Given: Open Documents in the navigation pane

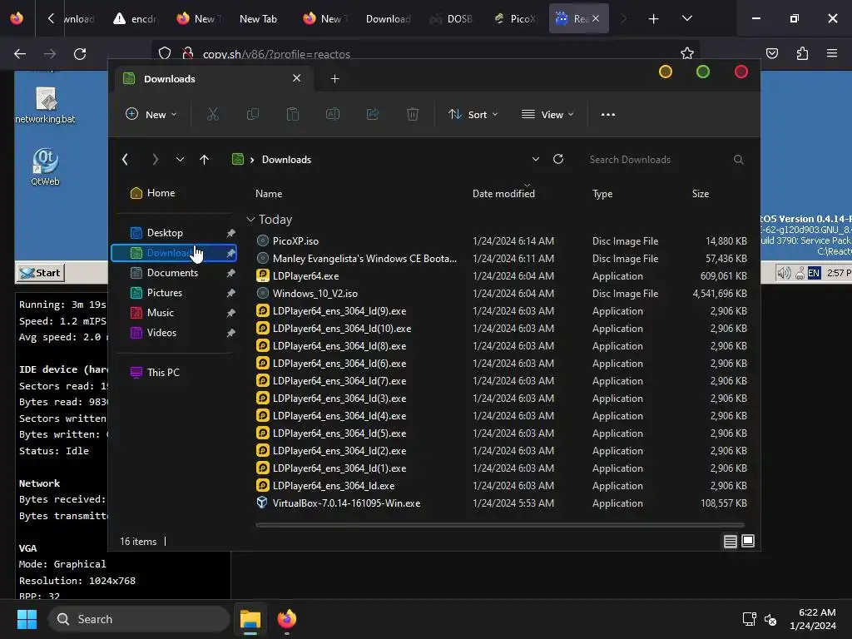Looking at the screenshot, I should (172, 273).
